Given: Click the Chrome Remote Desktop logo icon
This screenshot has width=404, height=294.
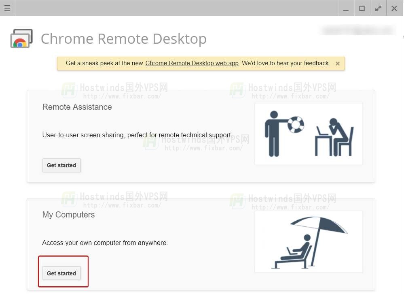Looking at the screenshot, I should coord(21,38).
